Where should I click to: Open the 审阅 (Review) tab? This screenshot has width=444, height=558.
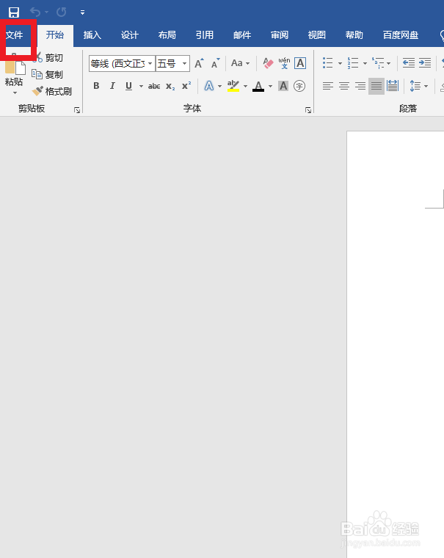coord(280,35)
